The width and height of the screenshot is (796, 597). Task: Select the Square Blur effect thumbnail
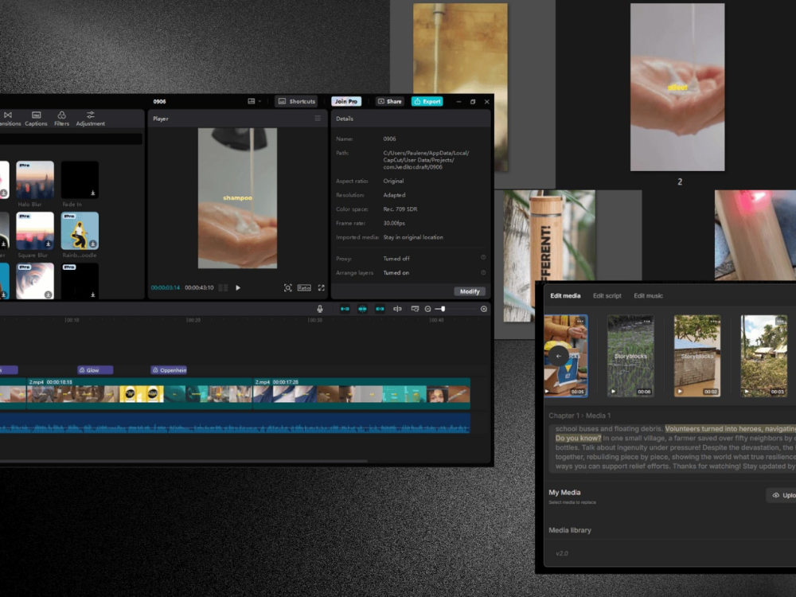[x=35, y=231]
